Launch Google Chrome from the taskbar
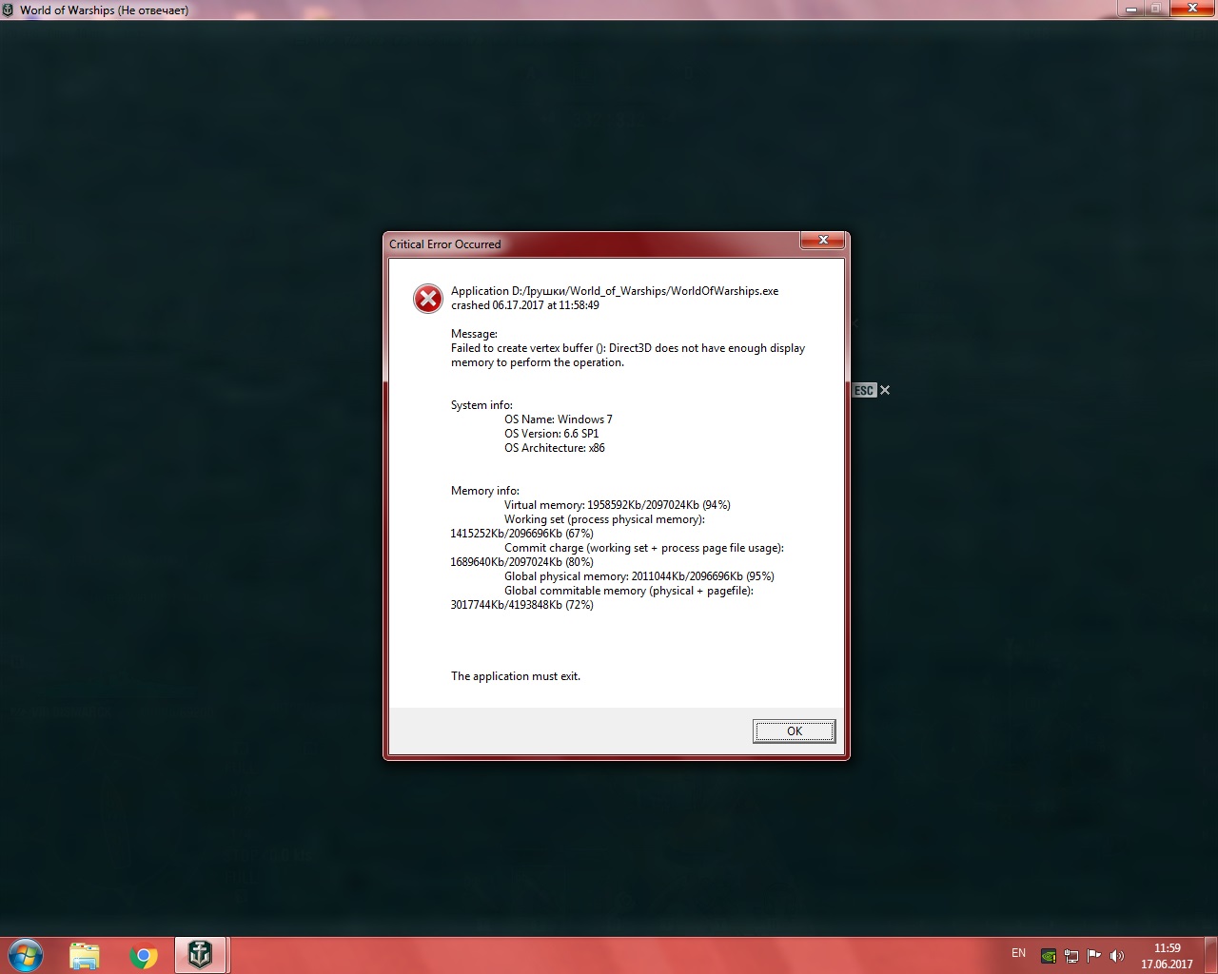The height and width of the screenshot is (974, 1218). click(144, 956)
